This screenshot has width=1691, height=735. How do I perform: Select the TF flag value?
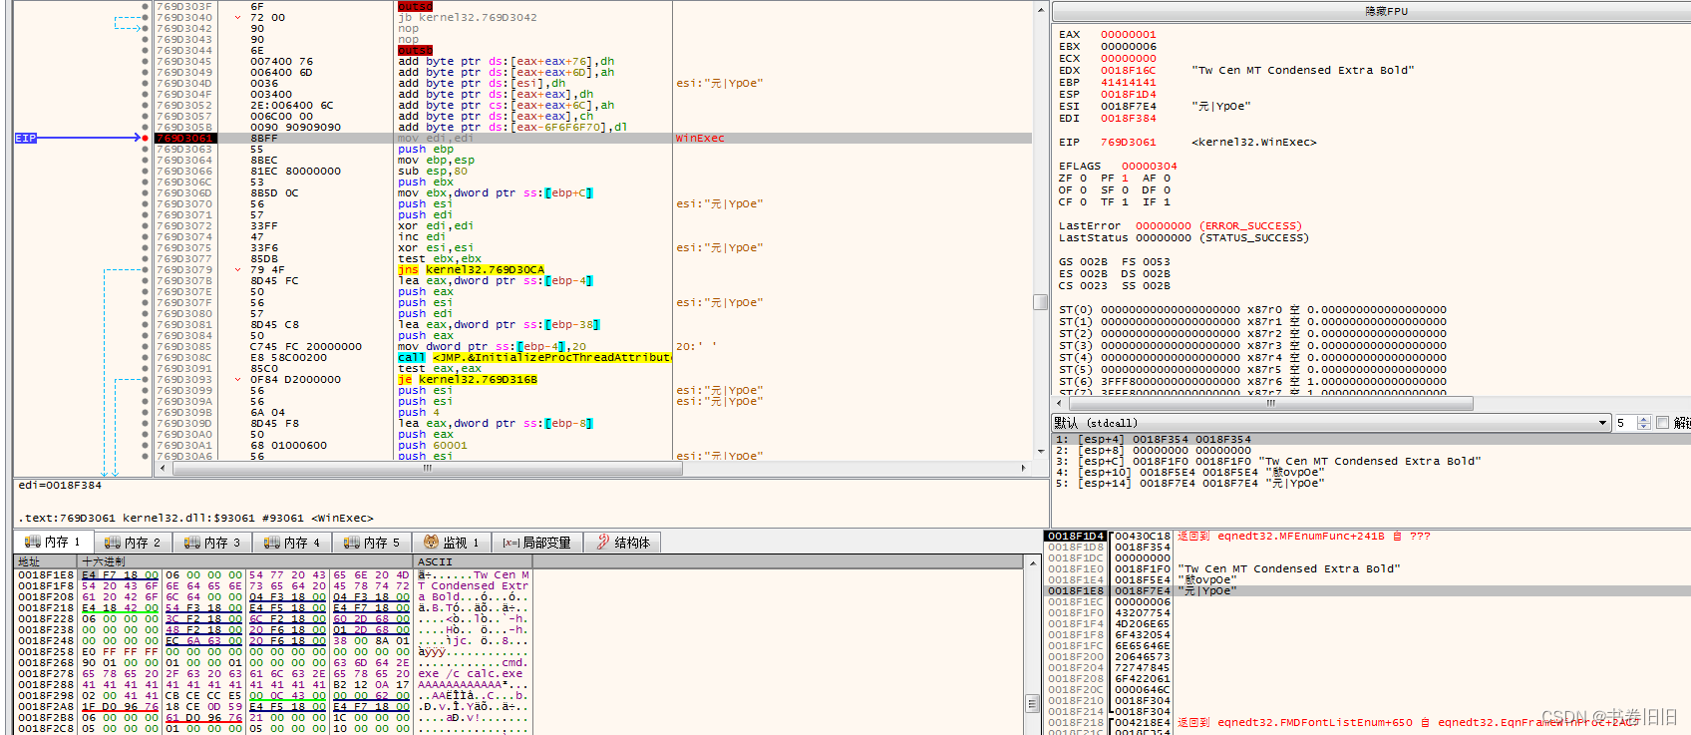click(x=1126, y=202)
